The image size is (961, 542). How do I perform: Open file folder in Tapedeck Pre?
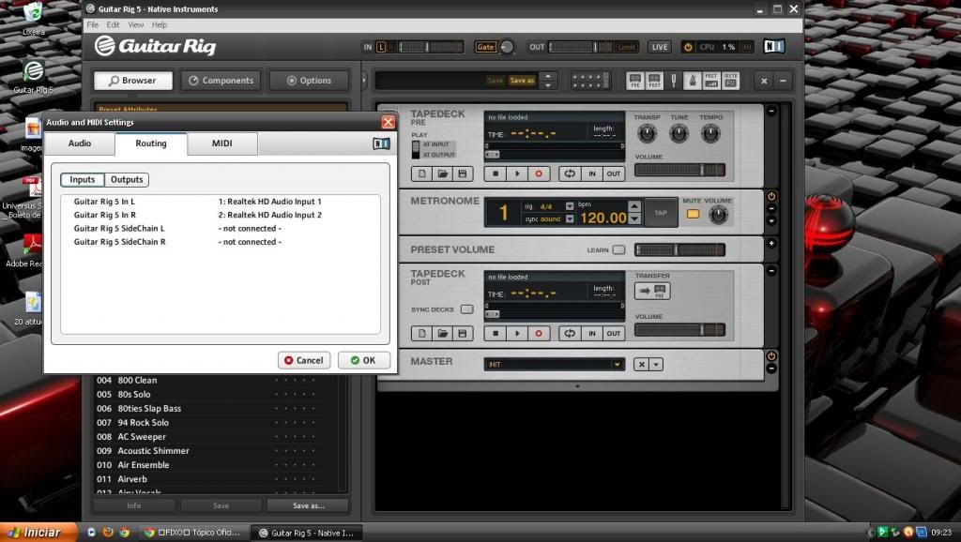pos(442,173)
